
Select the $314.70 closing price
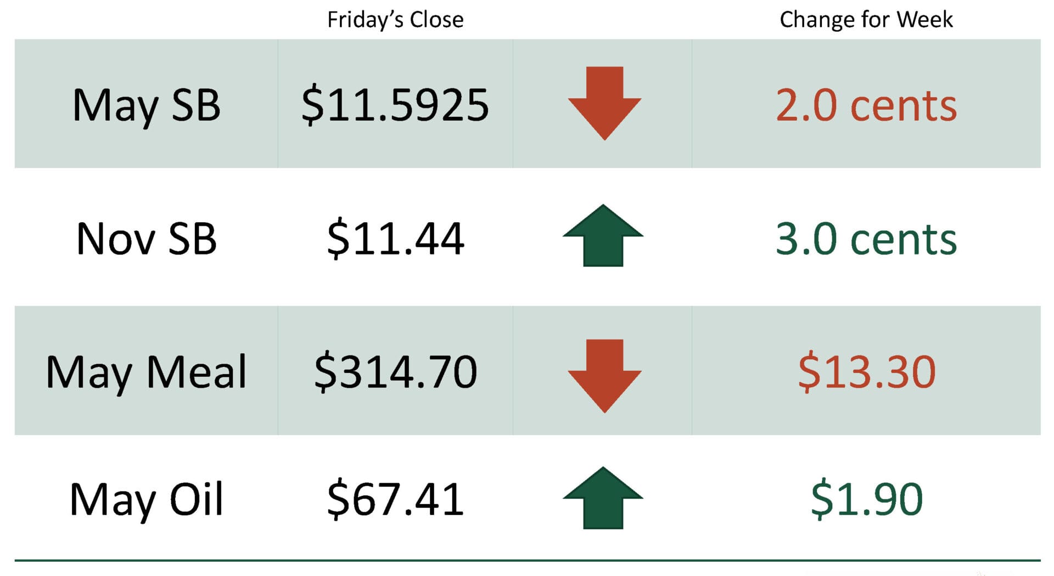395,372
